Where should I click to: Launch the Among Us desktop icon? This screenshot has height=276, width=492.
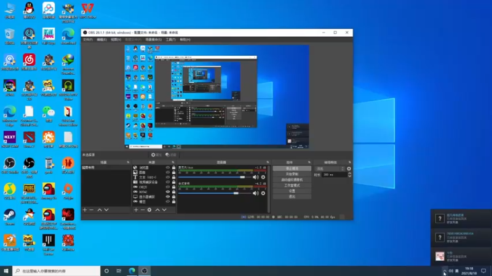49,191
